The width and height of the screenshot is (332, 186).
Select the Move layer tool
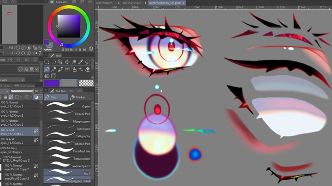(67, 62)
